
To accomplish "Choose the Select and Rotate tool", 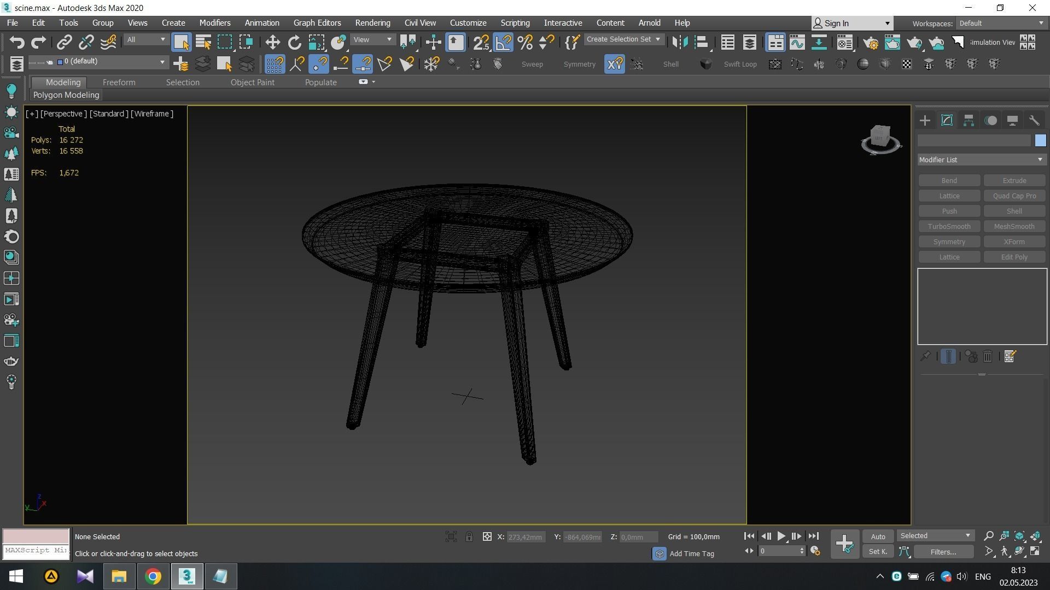I will click(294, 42).
